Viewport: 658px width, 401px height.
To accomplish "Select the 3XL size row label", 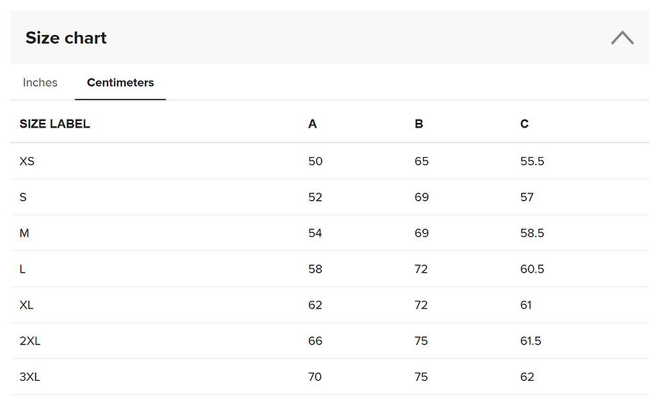I will tap(30, 377).
